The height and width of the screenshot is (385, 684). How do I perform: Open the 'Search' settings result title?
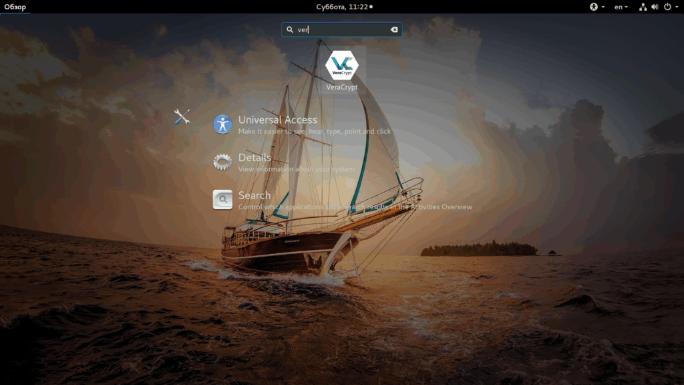(254, 195)
